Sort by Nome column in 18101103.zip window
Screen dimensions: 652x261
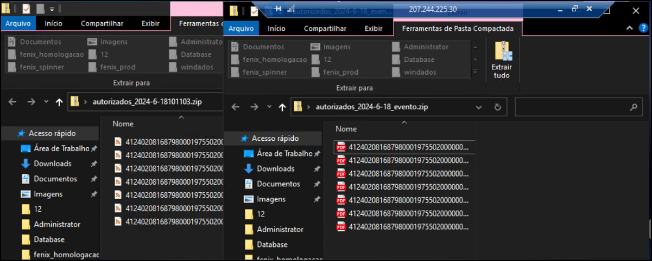(x=123, y=124)
